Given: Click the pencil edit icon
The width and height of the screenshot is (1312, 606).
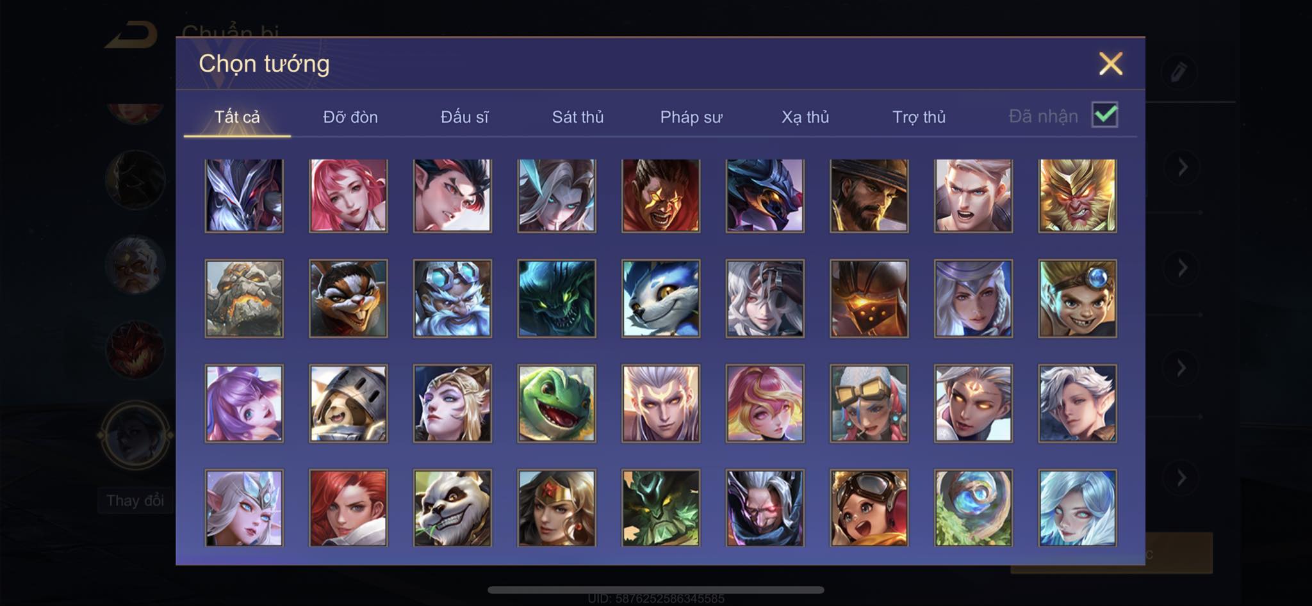Looking at the screenshot, I should point(1179,72).
